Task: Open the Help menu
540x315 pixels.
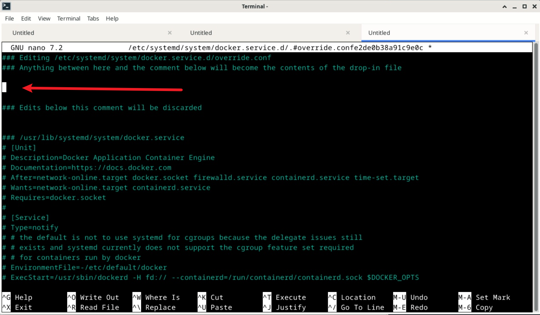Action: [x=112, y=18]
